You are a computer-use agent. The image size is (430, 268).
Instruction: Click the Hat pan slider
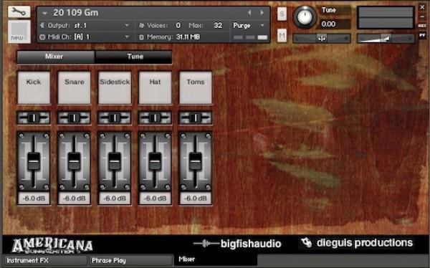(155, 118)
